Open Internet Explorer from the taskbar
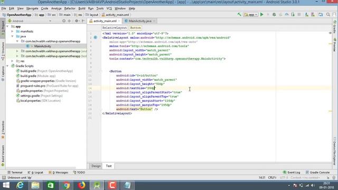338x190 pixels. pyautogui.click(x=20, y=185)
